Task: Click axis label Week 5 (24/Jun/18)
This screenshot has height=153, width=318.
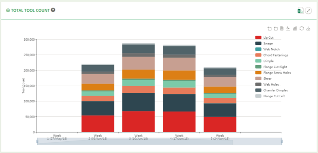Action: tap(220, 137)
